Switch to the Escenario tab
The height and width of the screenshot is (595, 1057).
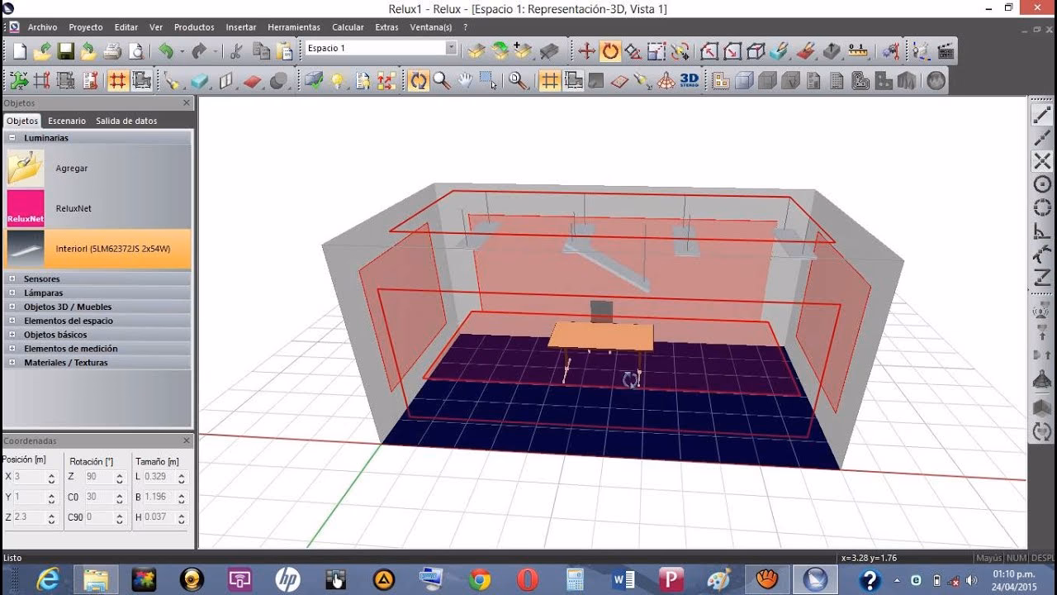67,121
